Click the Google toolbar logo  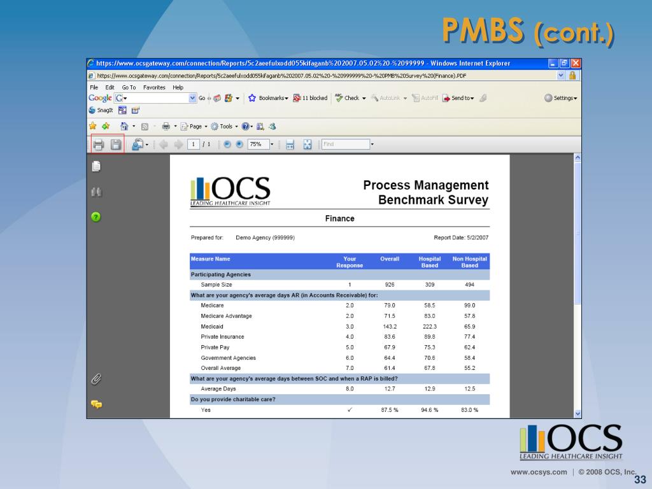(x=100, y=98)
